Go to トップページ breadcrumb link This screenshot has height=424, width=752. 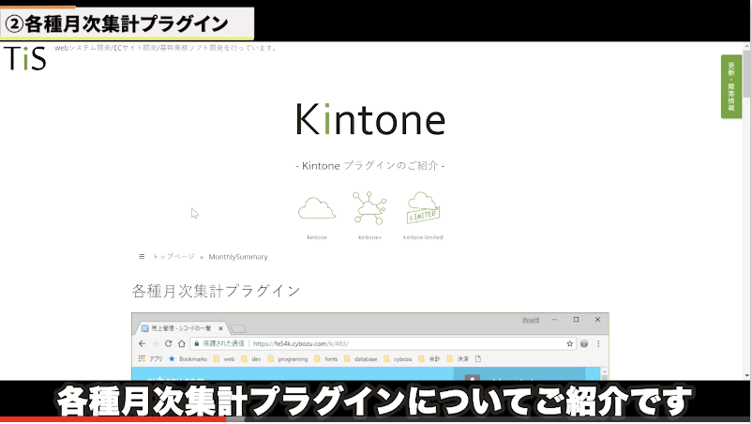(x=173, y=256)
